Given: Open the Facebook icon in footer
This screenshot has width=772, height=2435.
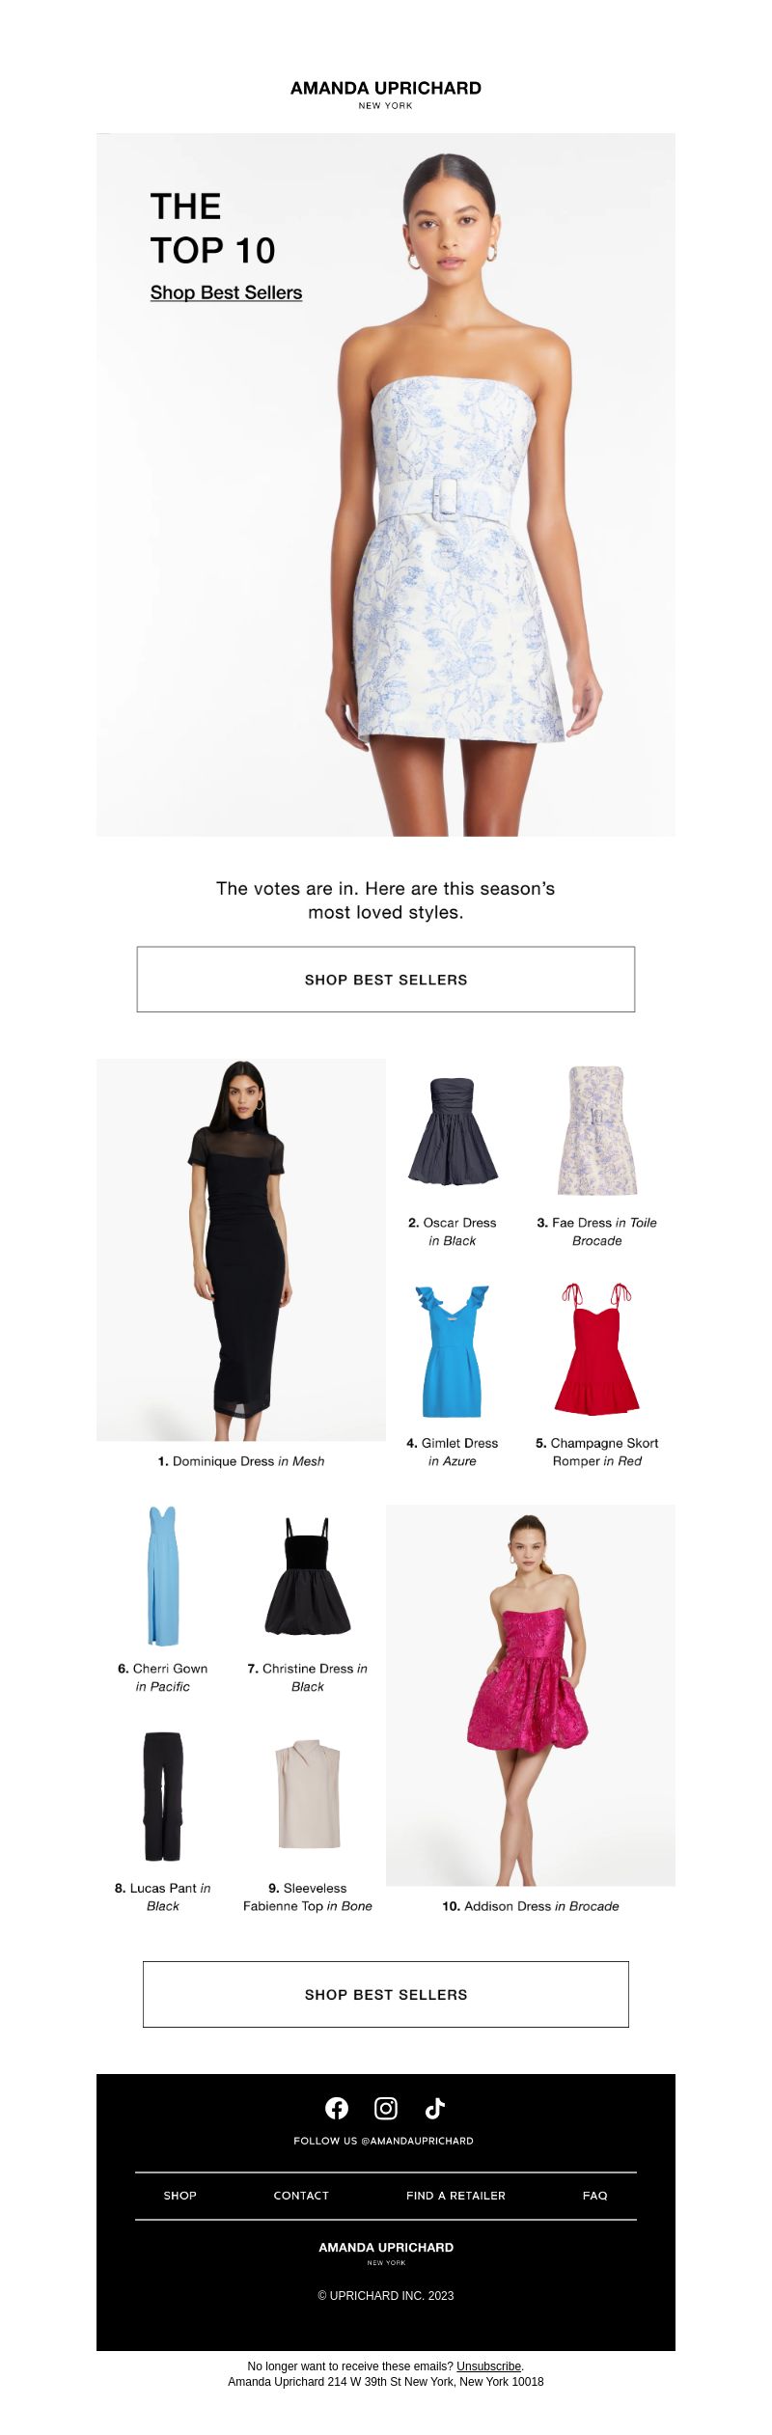Looking at the screenshot, I should [x=337, y=2108].
